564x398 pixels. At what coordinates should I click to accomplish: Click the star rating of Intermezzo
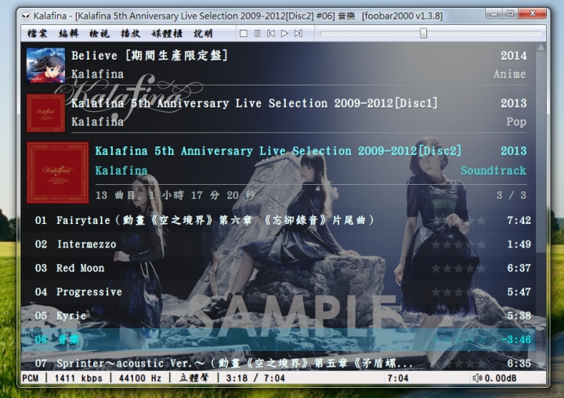coord(458,244)
